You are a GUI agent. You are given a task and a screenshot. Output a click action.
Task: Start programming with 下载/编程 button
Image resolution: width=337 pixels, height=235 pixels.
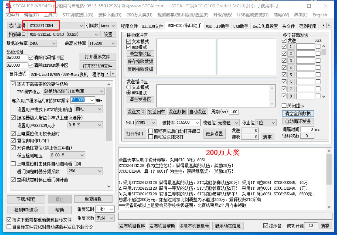(26, 199)
